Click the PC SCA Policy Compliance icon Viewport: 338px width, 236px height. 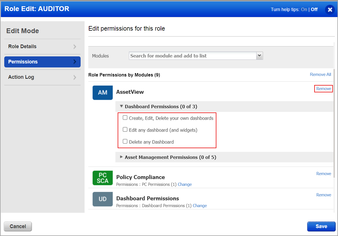click(x=103, y=178)
